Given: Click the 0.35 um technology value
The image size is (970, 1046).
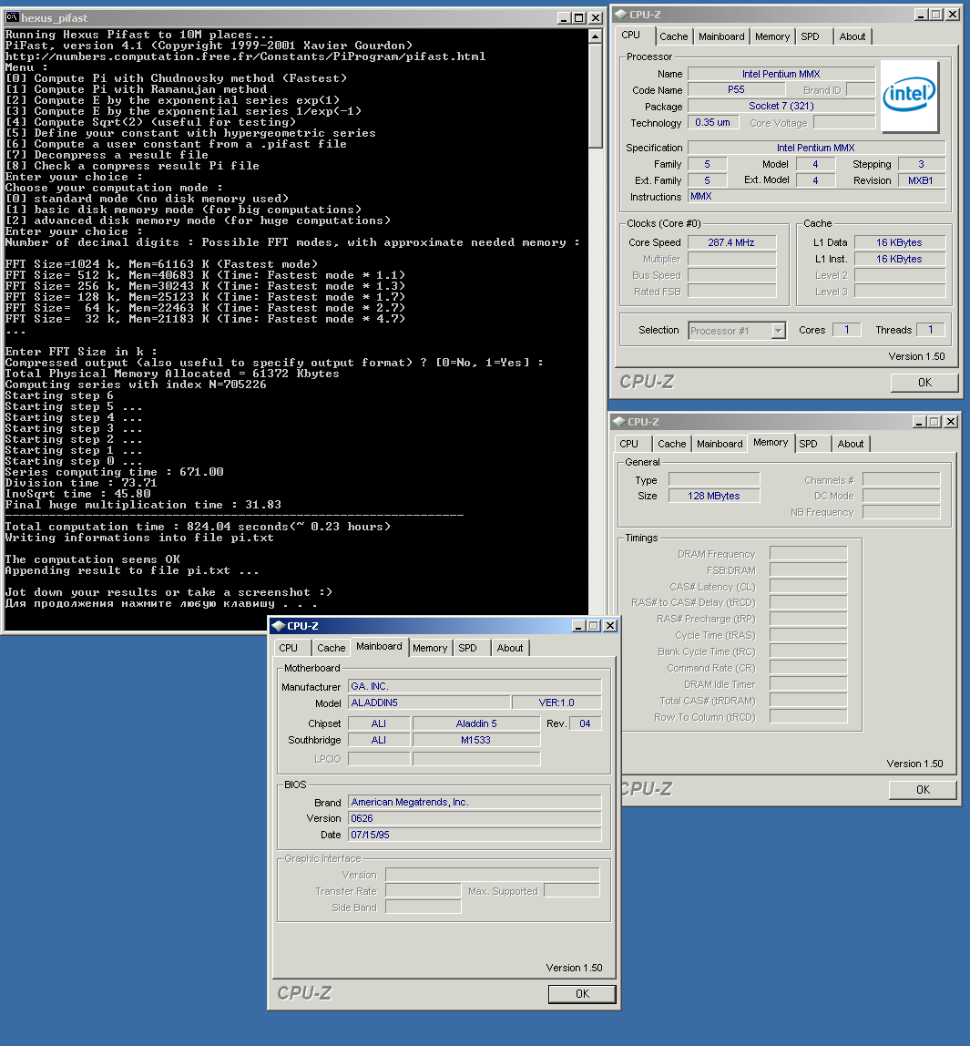Looking at the screenshot, I should point(712,122).
